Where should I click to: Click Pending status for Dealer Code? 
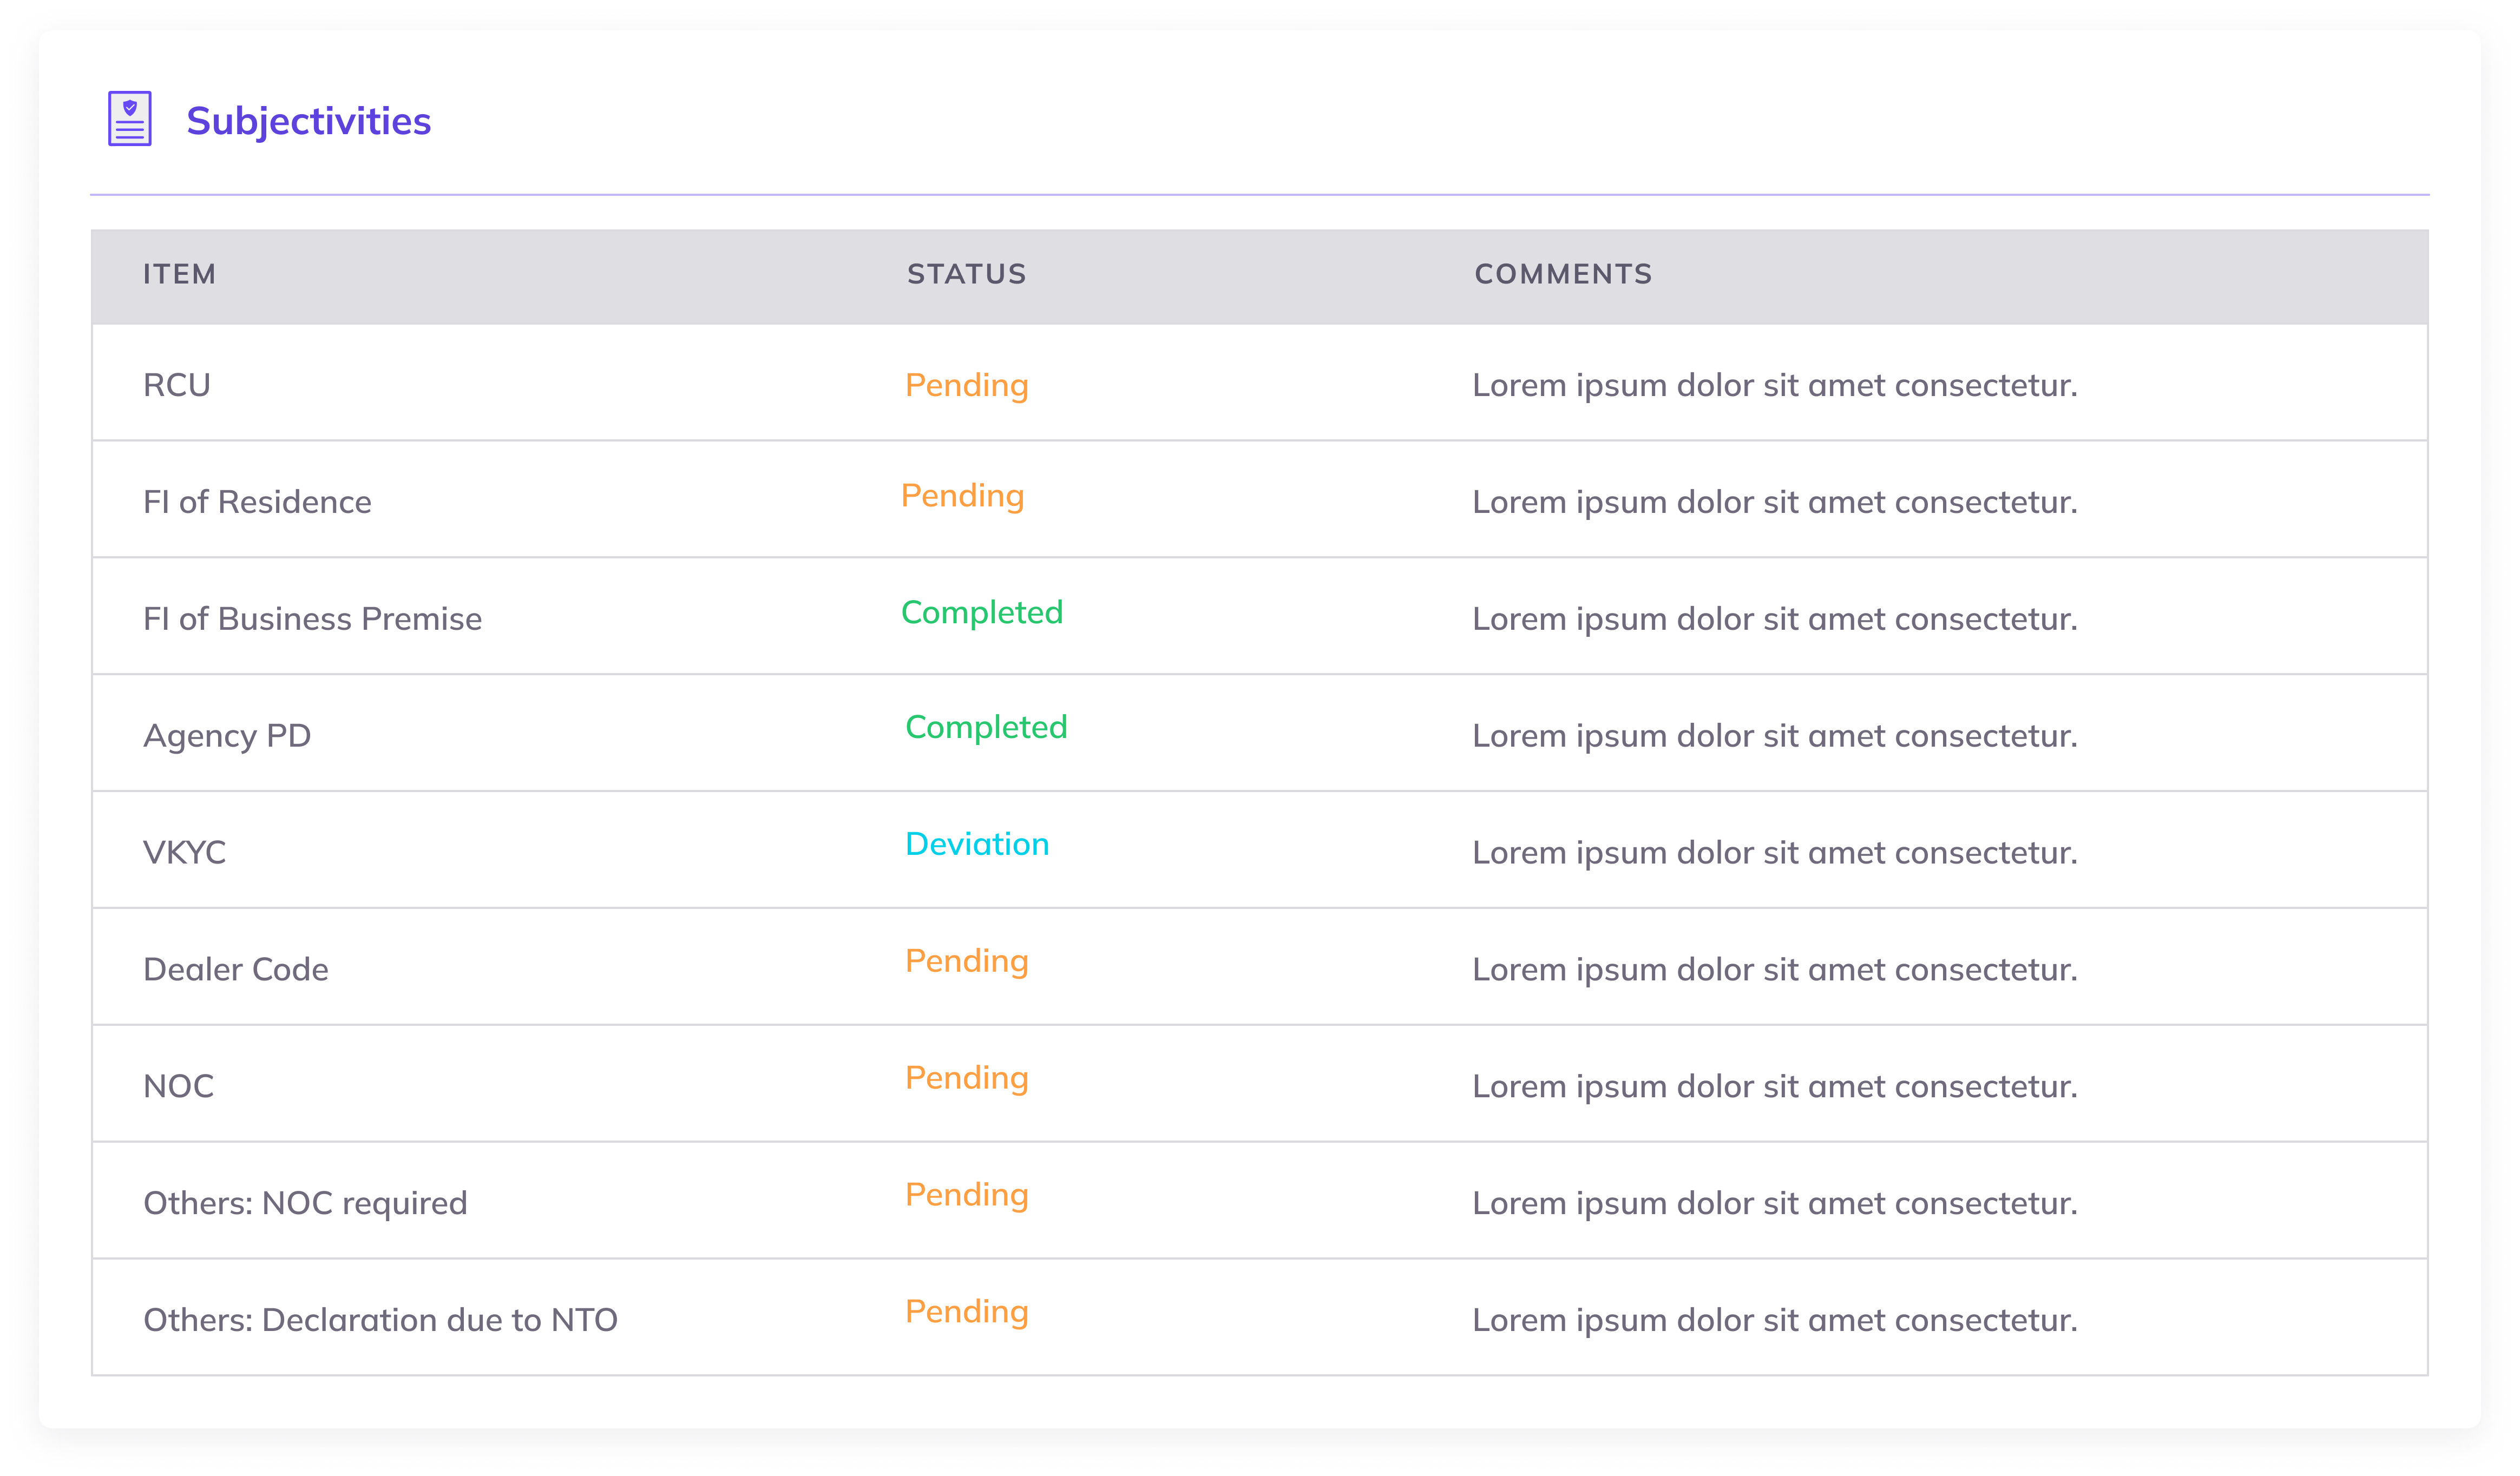[x=966, y=961]
